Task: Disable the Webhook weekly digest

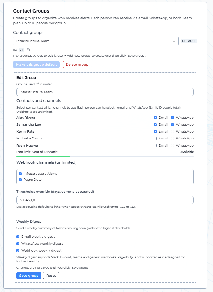Action: coord(18,250)
